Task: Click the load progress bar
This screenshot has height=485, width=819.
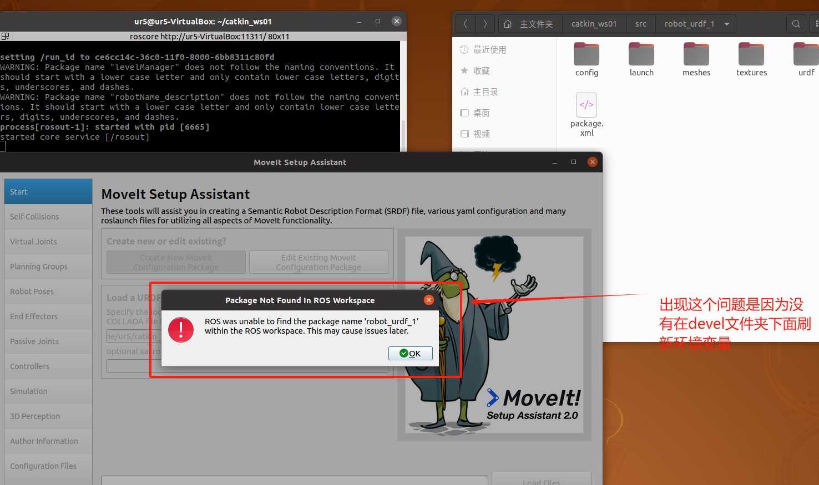Action: click(295, 480)
